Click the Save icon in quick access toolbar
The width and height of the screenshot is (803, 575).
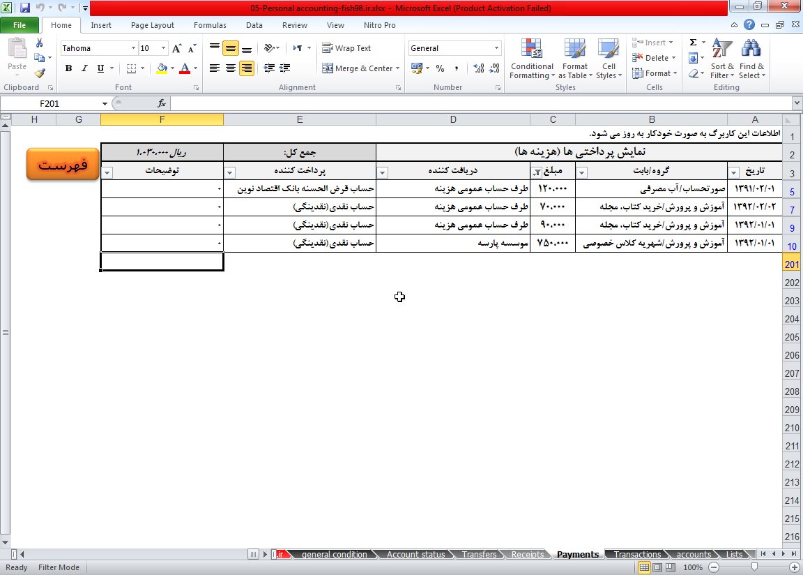pos(25,8)
